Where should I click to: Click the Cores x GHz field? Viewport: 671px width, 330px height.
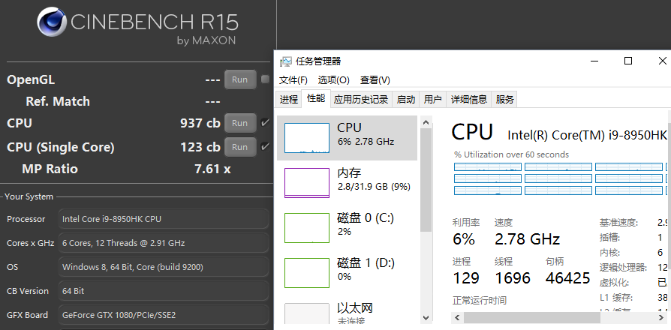tap(163, 243)
